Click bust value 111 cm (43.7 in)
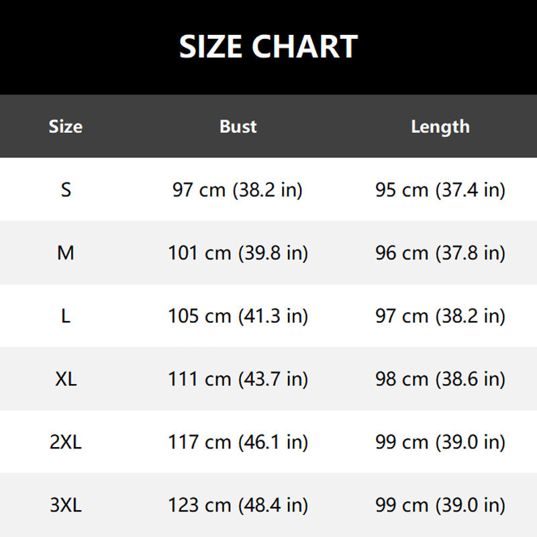The width and height of the screenshot is (537, 537). coord(238,379)
